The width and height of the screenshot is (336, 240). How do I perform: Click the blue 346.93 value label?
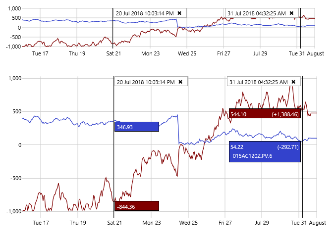[x=136, y=127]
